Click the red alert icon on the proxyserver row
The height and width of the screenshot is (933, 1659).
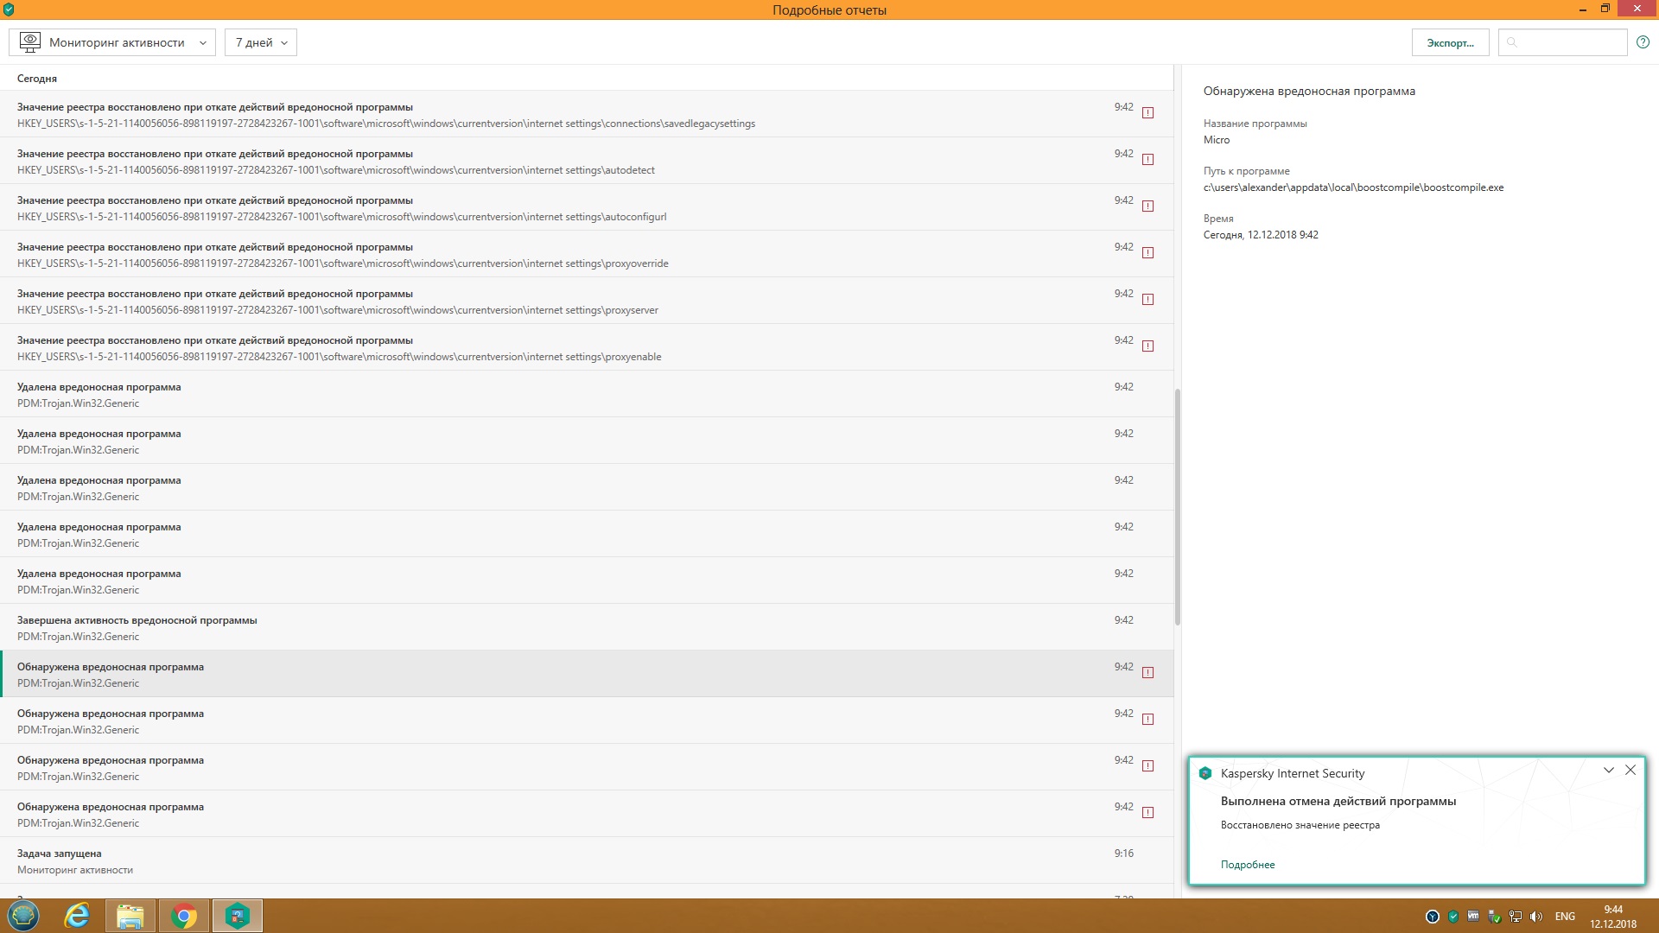coord(1147,300)
